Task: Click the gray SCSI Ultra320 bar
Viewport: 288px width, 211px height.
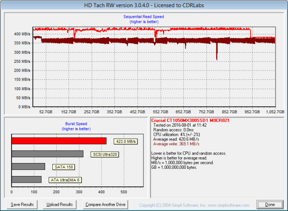Action: pyautogui.click(x=48, y=154)
